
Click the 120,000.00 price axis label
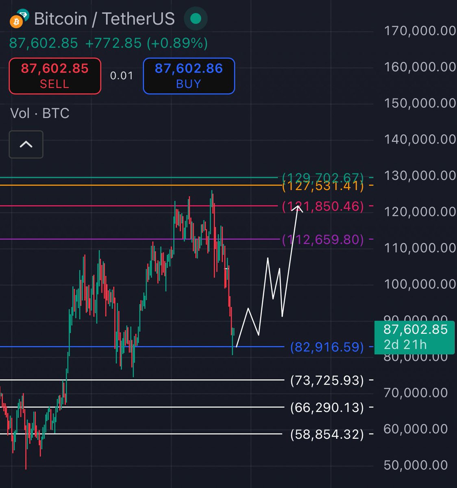[x=420, y=211]
